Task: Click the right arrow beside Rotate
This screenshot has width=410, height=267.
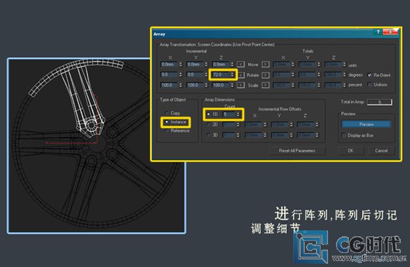Action: pos(265,75)
